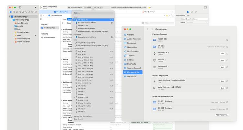Jump to the previous issue in the jump bar
The width and height of the screenshot is (243, 130).
(165, 16)
